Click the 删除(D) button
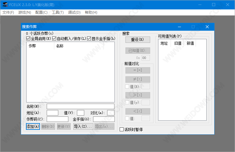The height and width of the screenshot is (152, 235). click(48, 126)
